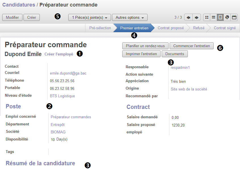
Task: Open the Autres options dropdown
Action: tap(130, 17)
